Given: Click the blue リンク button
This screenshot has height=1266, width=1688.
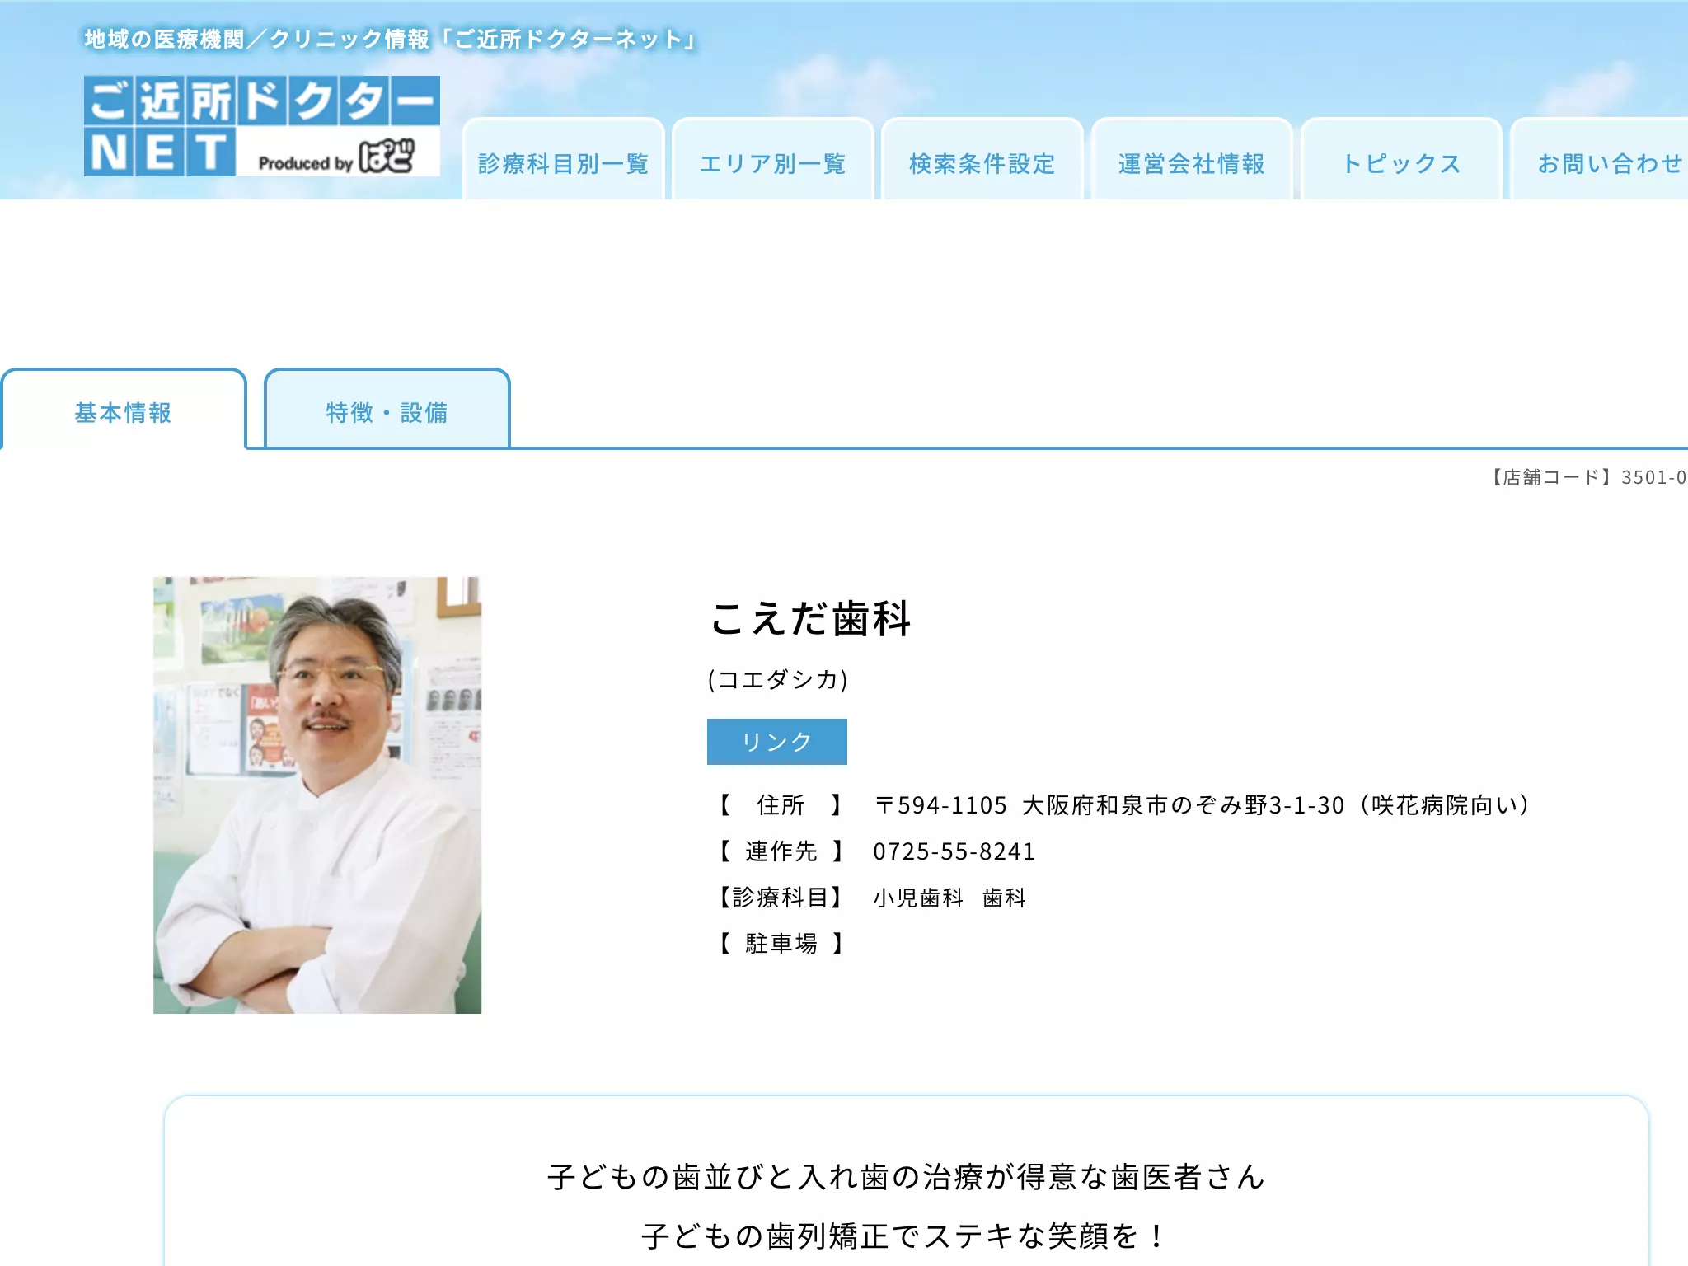Looking at the screenshot, I should 777,742.
